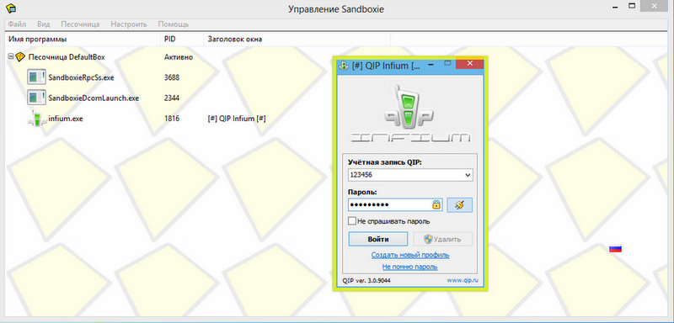The height and width of the screenshot is (323, 674).
Task: Click the infium.exe process icon
Action: (36, 119)
